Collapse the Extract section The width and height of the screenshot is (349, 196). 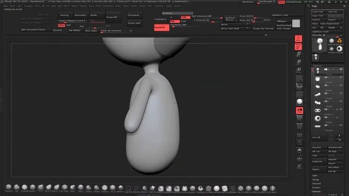[316, 192]
